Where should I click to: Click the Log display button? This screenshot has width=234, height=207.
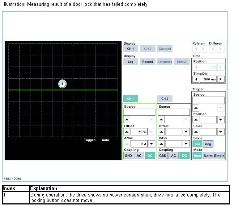point(131,62)
